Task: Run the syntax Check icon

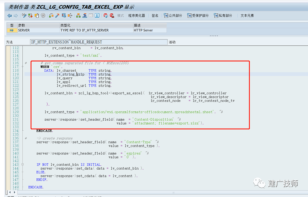Action: tap(51, 15)
